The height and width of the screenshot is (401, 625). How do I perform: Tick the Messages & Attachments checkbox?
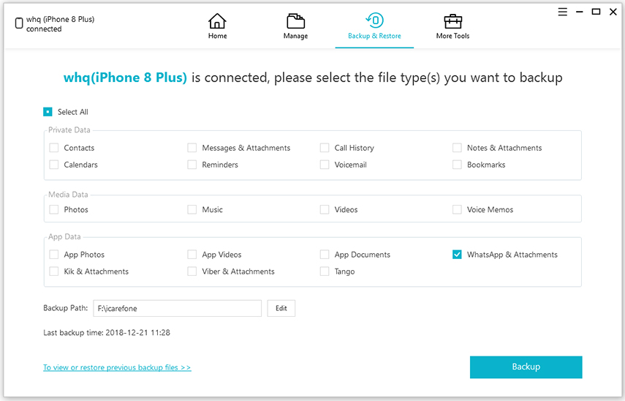pos(192,148)
